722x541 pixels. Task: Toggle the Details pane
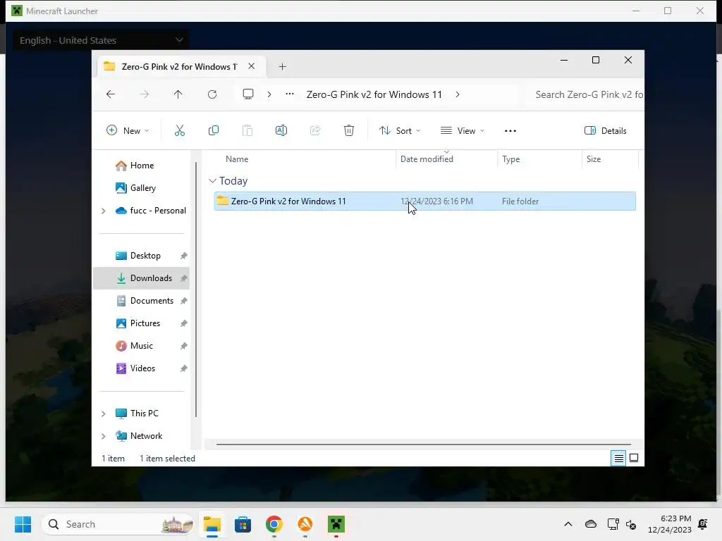click(605, 130)
